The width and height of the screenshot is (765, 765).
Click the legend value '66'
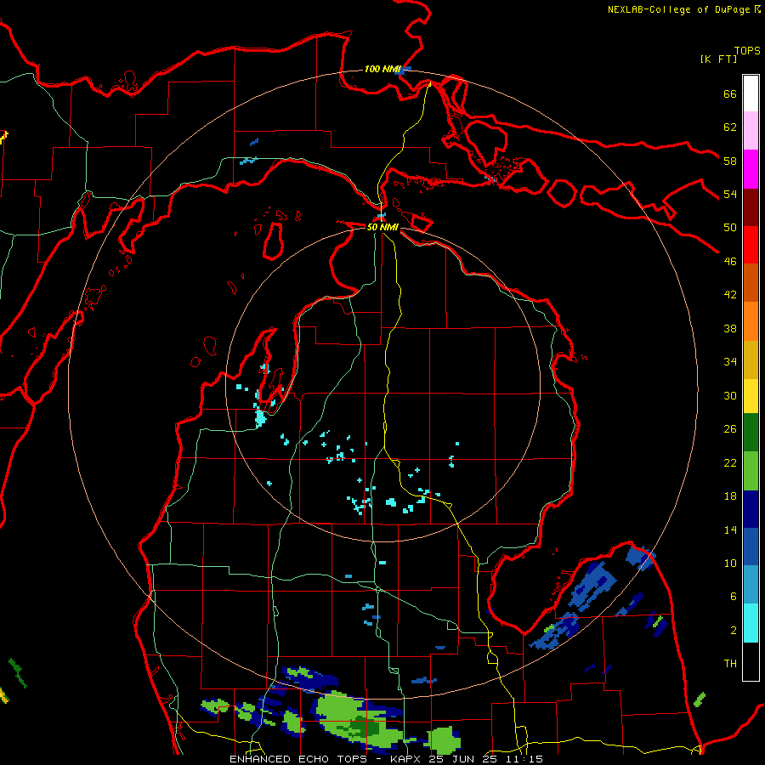[x=730, y=93]
